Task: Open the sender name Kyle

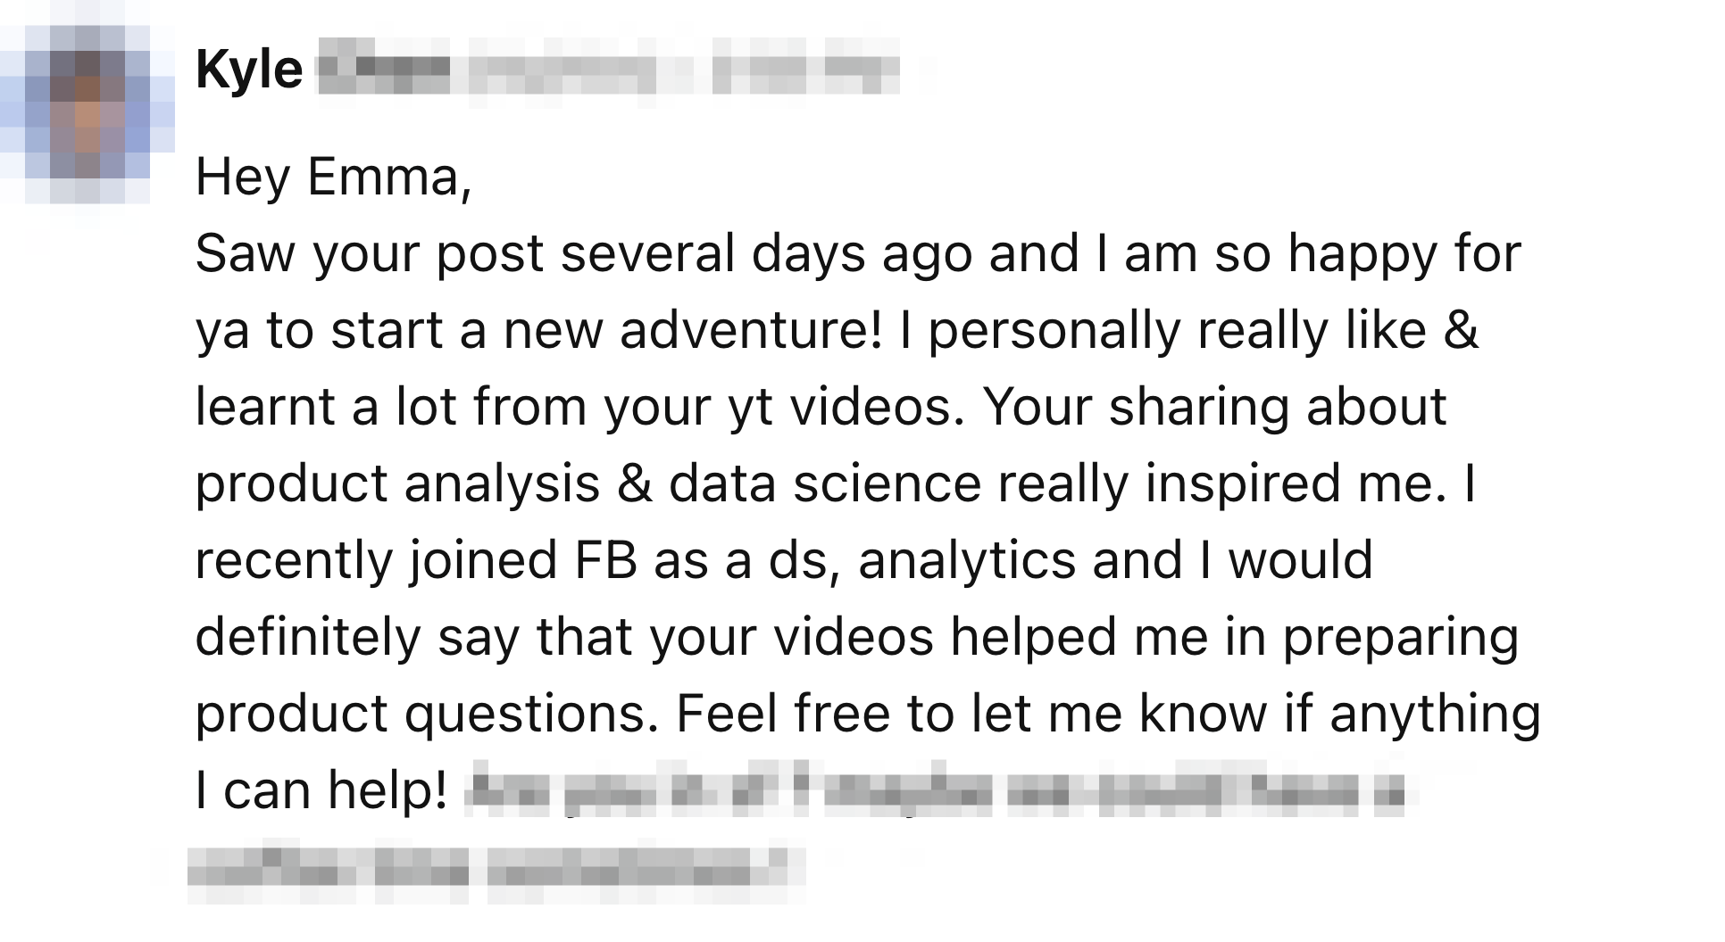Action: click(x=249, y=70)
